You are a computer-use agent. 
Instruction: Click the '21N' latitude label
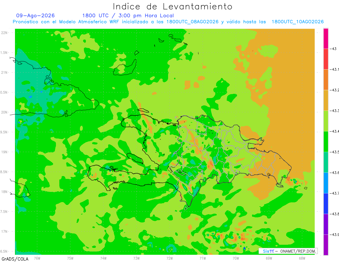click(4, 73)
